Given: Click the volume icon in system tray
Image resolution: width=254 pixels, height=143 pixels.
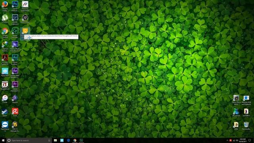Looking at the screenshot, I should [x=237, y=140].
